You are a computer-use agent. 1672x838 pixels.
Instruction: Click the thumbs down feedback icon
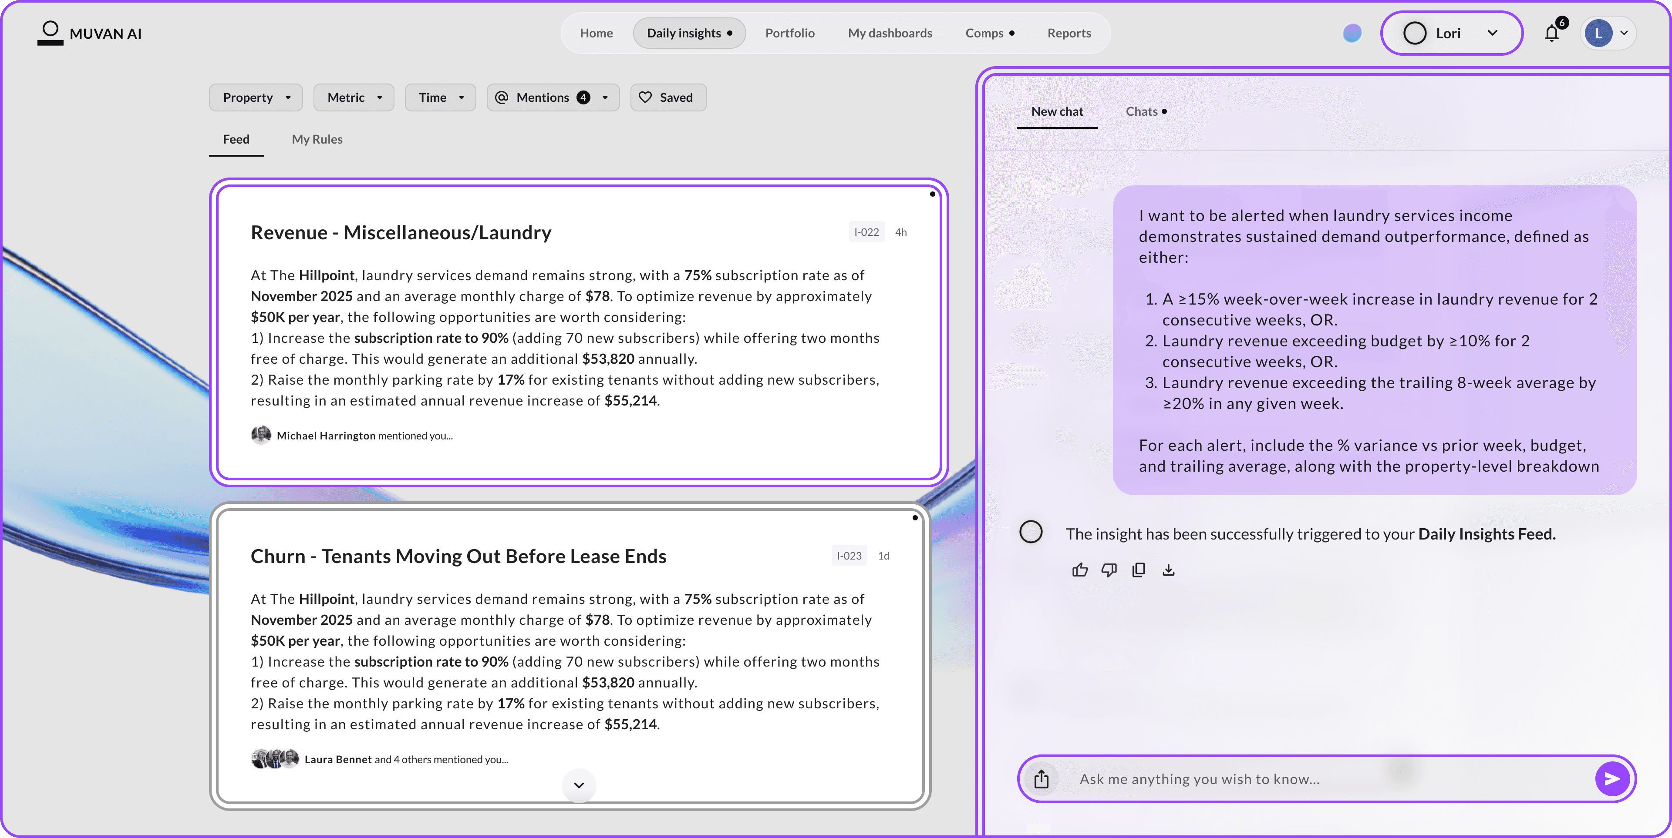[1109, 570]
